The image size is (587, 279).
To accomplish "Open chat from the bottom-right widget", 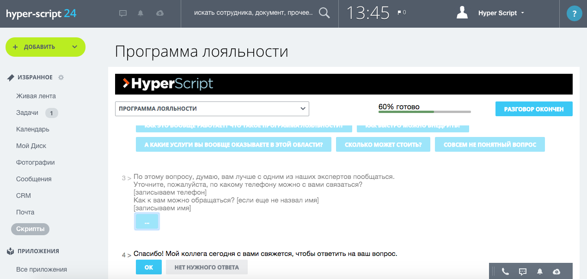I will pos(522,271).
